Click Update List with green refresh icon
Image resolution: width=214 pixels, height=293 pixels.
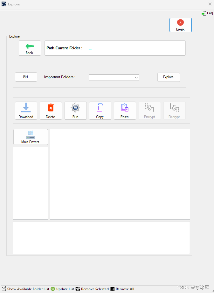tap(63, 289)
